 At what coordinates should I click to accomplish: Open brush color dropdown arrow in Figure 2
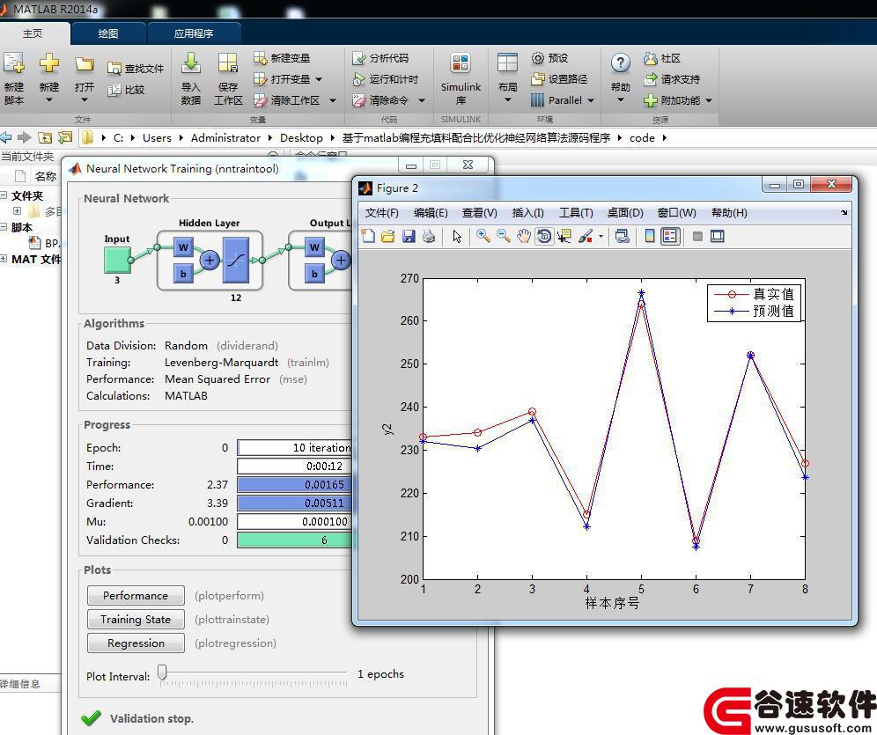point(601,237)
